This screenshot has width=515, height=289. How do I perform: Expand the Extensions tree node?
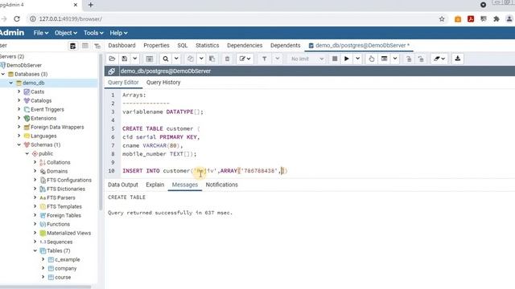pos(19,118)
